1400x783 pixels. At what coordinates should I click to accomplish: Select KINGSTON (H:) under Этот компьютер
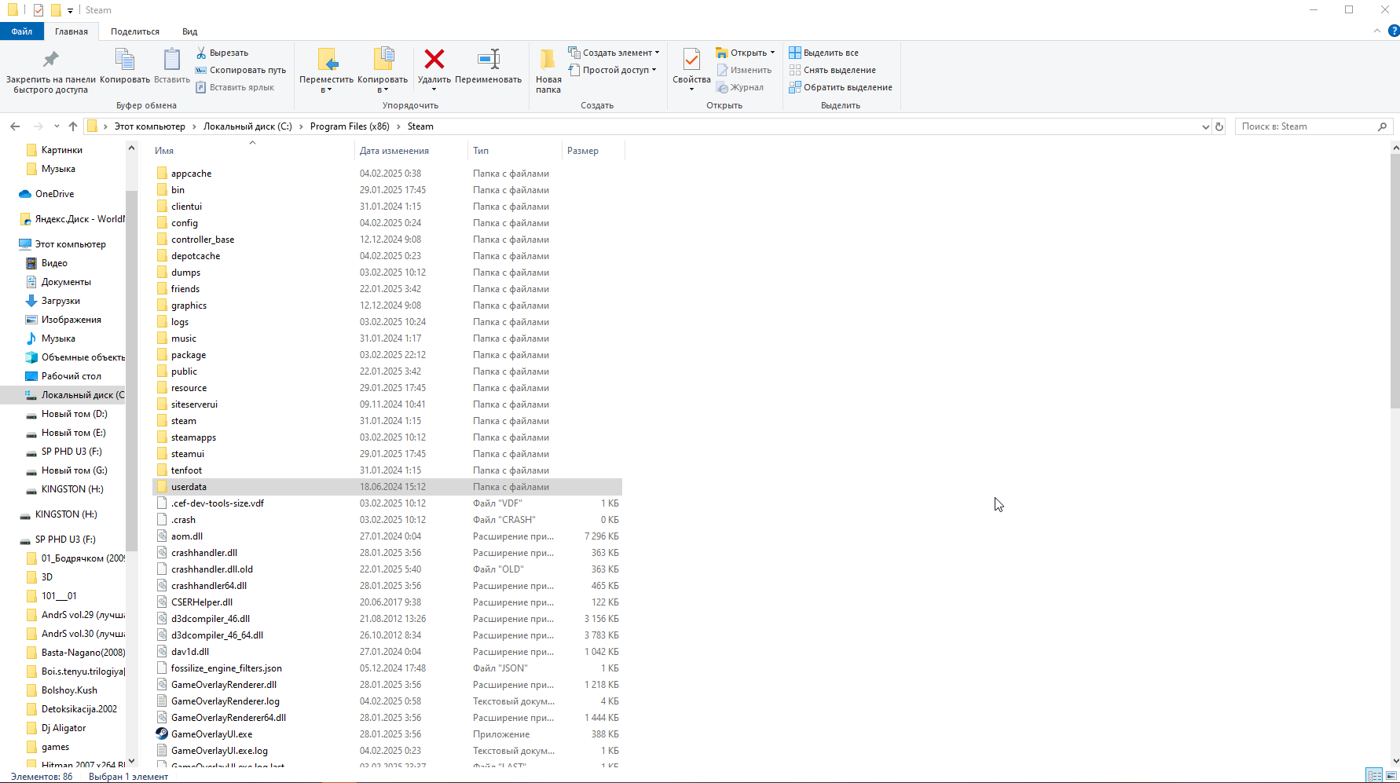click(x=72, y=489)
